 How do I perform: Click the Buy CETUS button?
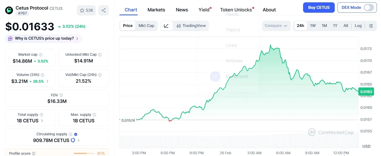[319, 8]
